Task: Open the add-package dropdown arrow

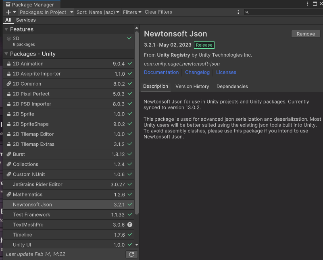Action: (x=15, y=12)
